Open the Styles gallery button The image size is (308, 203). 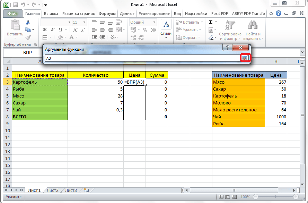[166, 28]
